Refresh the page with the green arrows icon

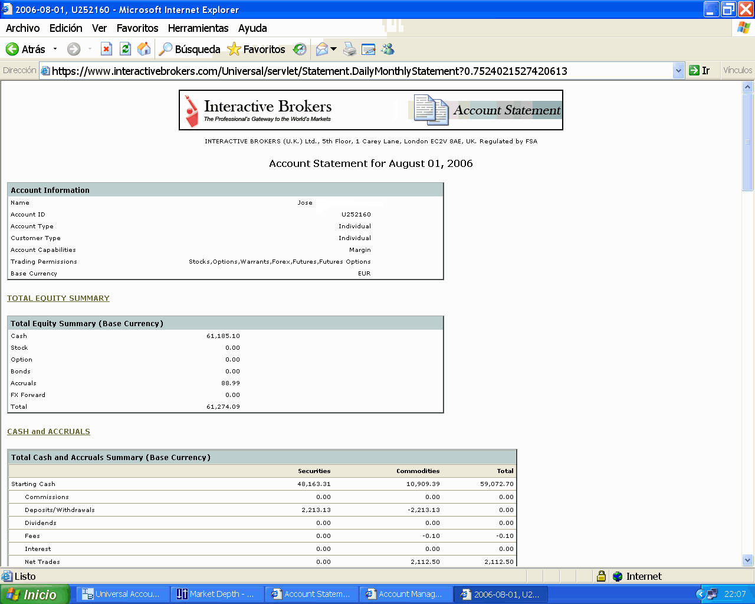click(125, 49)
